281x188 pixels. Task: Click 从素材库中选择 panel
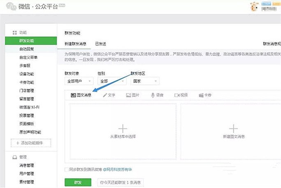click(123, 132)
